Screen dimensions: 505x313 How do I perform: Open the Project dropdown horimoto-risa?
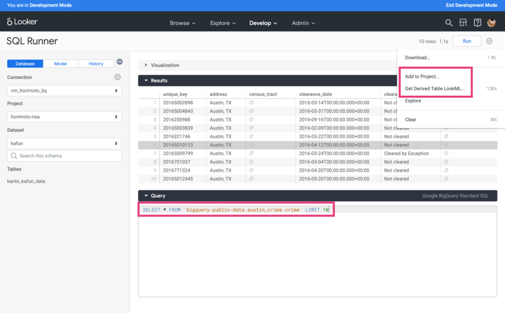[x=64, y=117]
